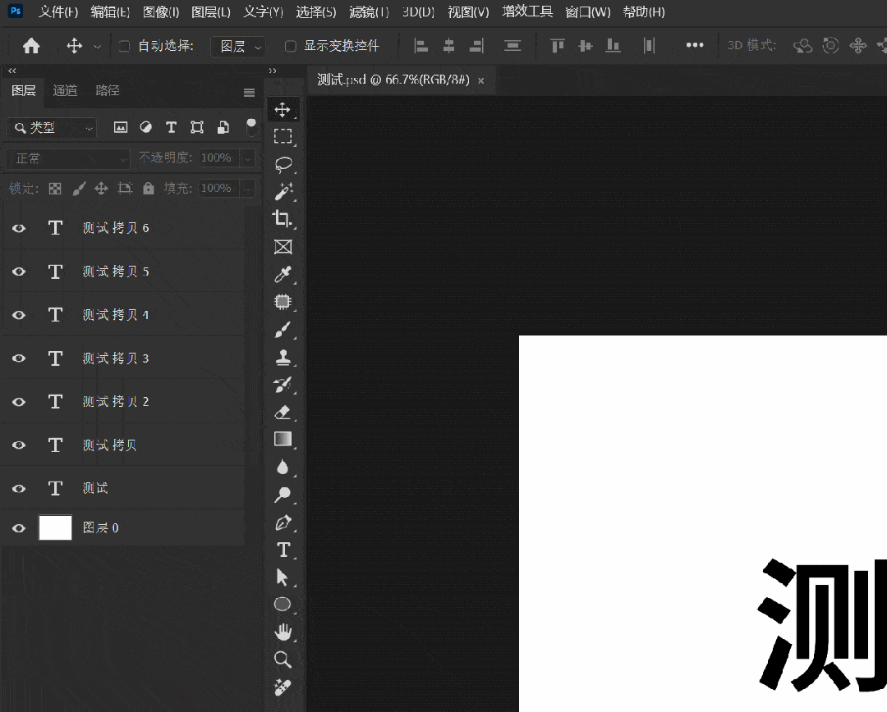887x712 pixels.
Task: Select the Clone Stamp tool
Action: click(x=283, y=357)
